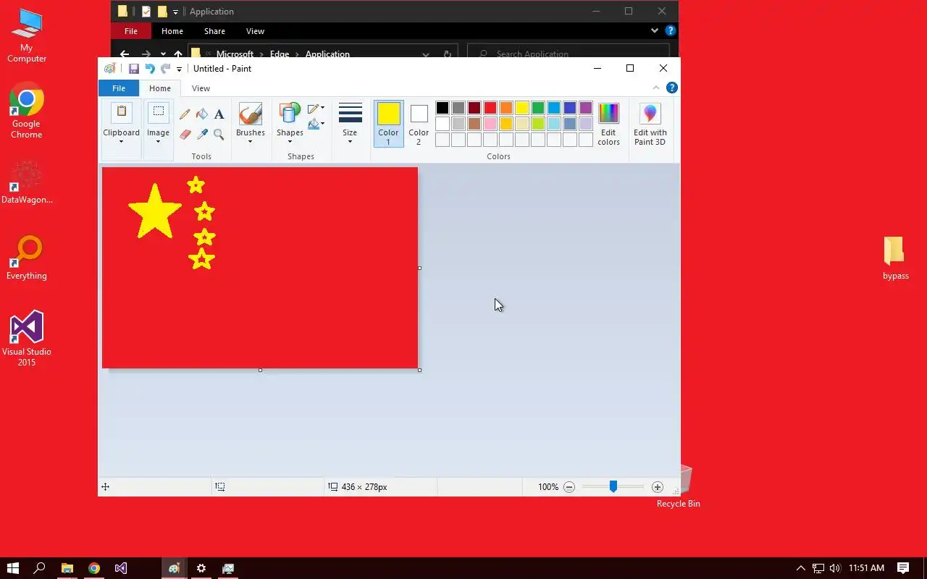Go back in File Explorer
Image resolution: width=927 pixels, height=579 pixels.
(x=125, y=54)
